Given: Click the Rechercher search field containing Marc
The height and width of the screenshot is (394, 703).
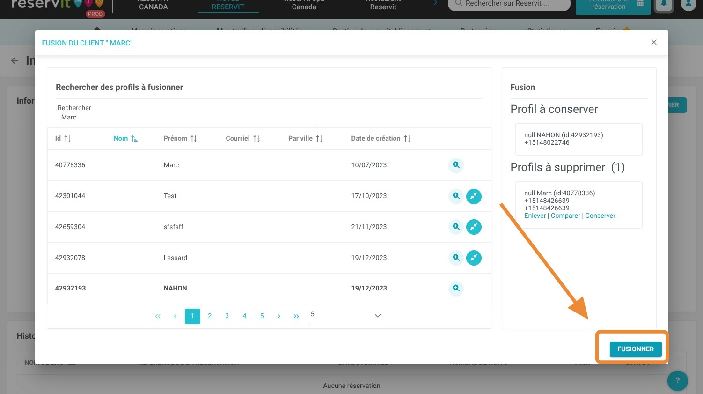Looking at the screenshot, I should point(186,117).
